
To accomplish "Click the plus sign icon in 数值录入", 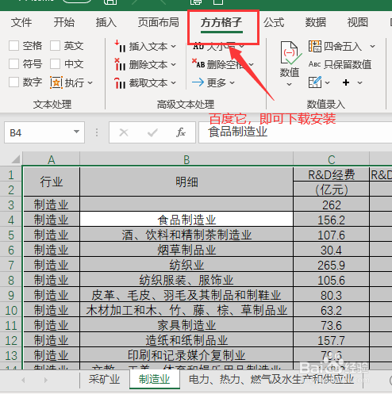I will click(346, 82).
